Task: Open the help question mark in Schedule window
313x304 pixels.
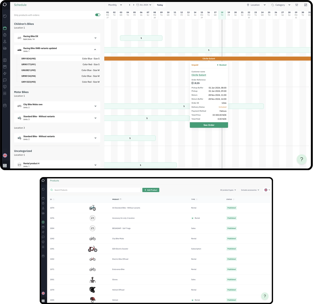Action: pyautogui.click(x=302, y=159)
